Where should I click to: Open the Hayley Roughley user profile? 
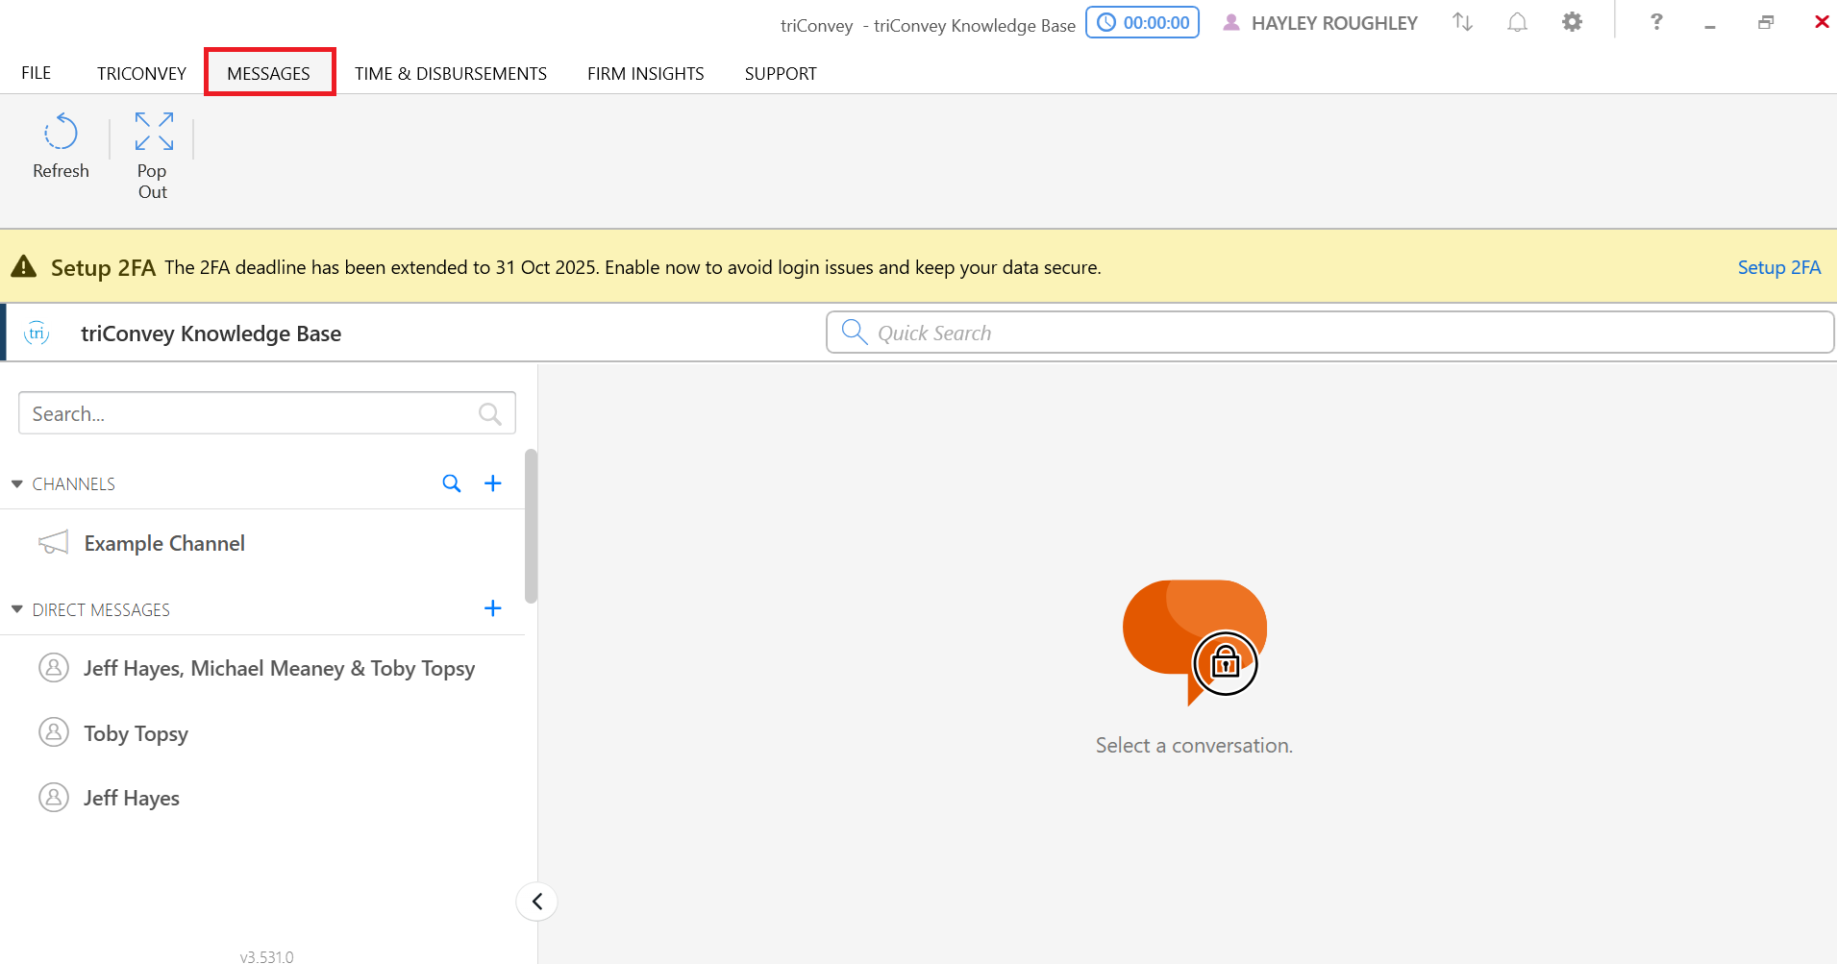1320,23
